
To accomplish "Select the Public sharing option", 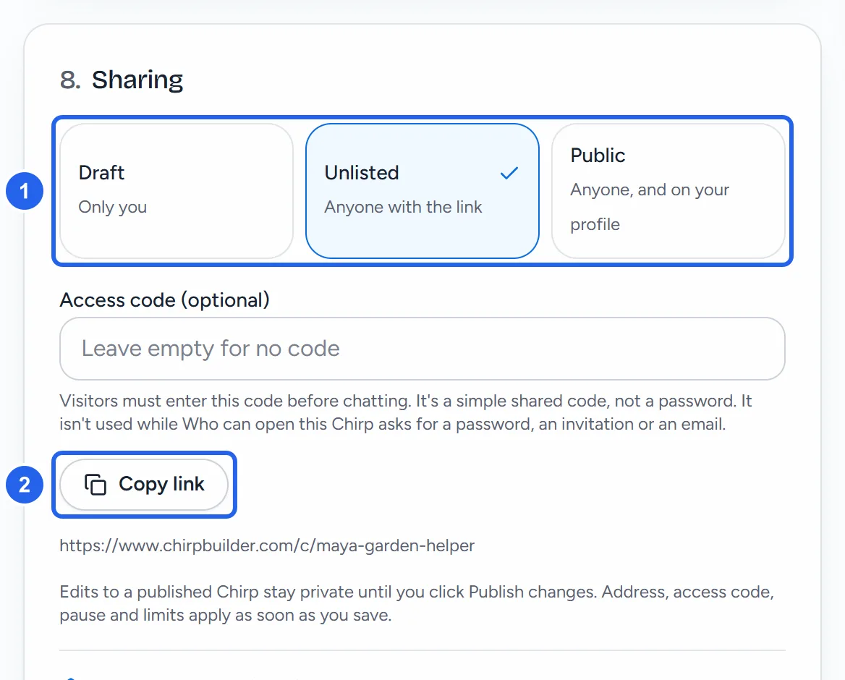I will (668, 191).
